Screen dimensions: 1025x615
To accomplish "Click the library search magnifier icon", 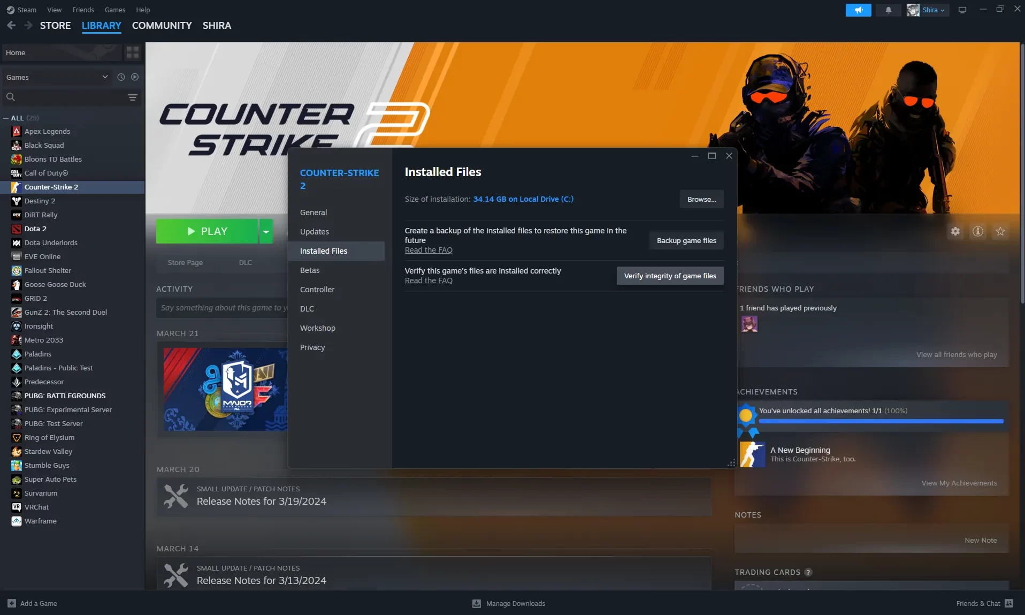I will [x=10, y=97].
